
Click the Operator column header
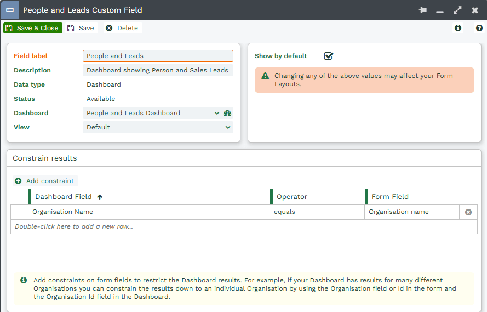pyautogui.click(x=292, y=197)
